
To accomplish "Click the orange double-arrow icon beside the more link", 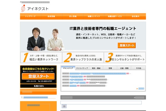I will [x=137, y=89].
